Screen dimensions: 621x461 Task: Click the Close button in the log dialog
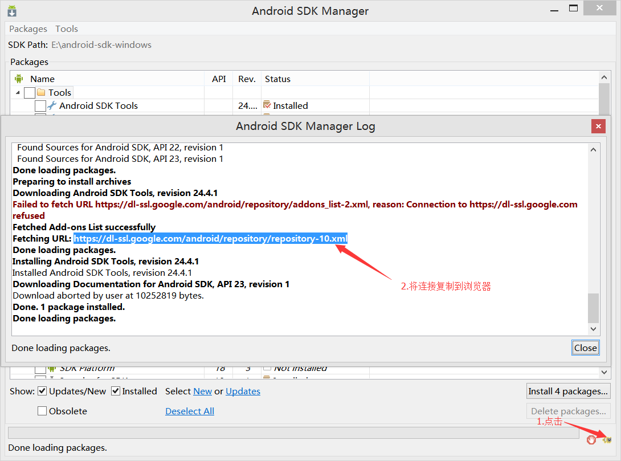[585, 348]
